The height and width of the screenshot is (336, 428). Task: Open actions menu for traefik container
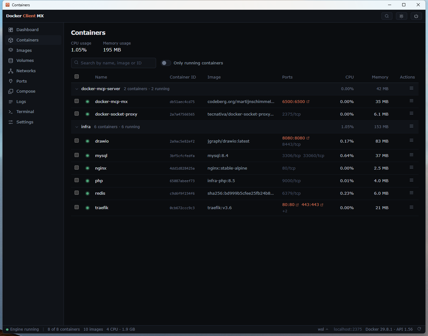tap(411, 208)
